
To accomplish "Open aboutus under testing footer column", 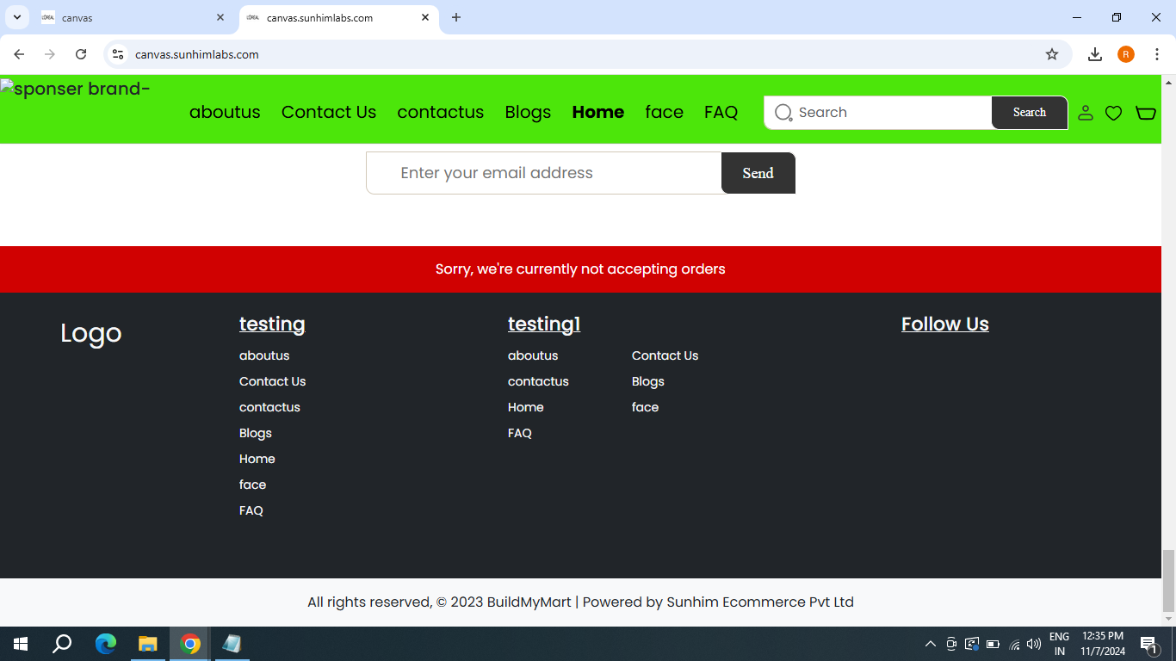I will (264, 355).
